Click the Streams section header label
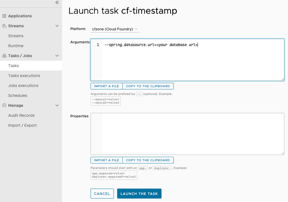This screenshot has height=202, width=288. 16,26
